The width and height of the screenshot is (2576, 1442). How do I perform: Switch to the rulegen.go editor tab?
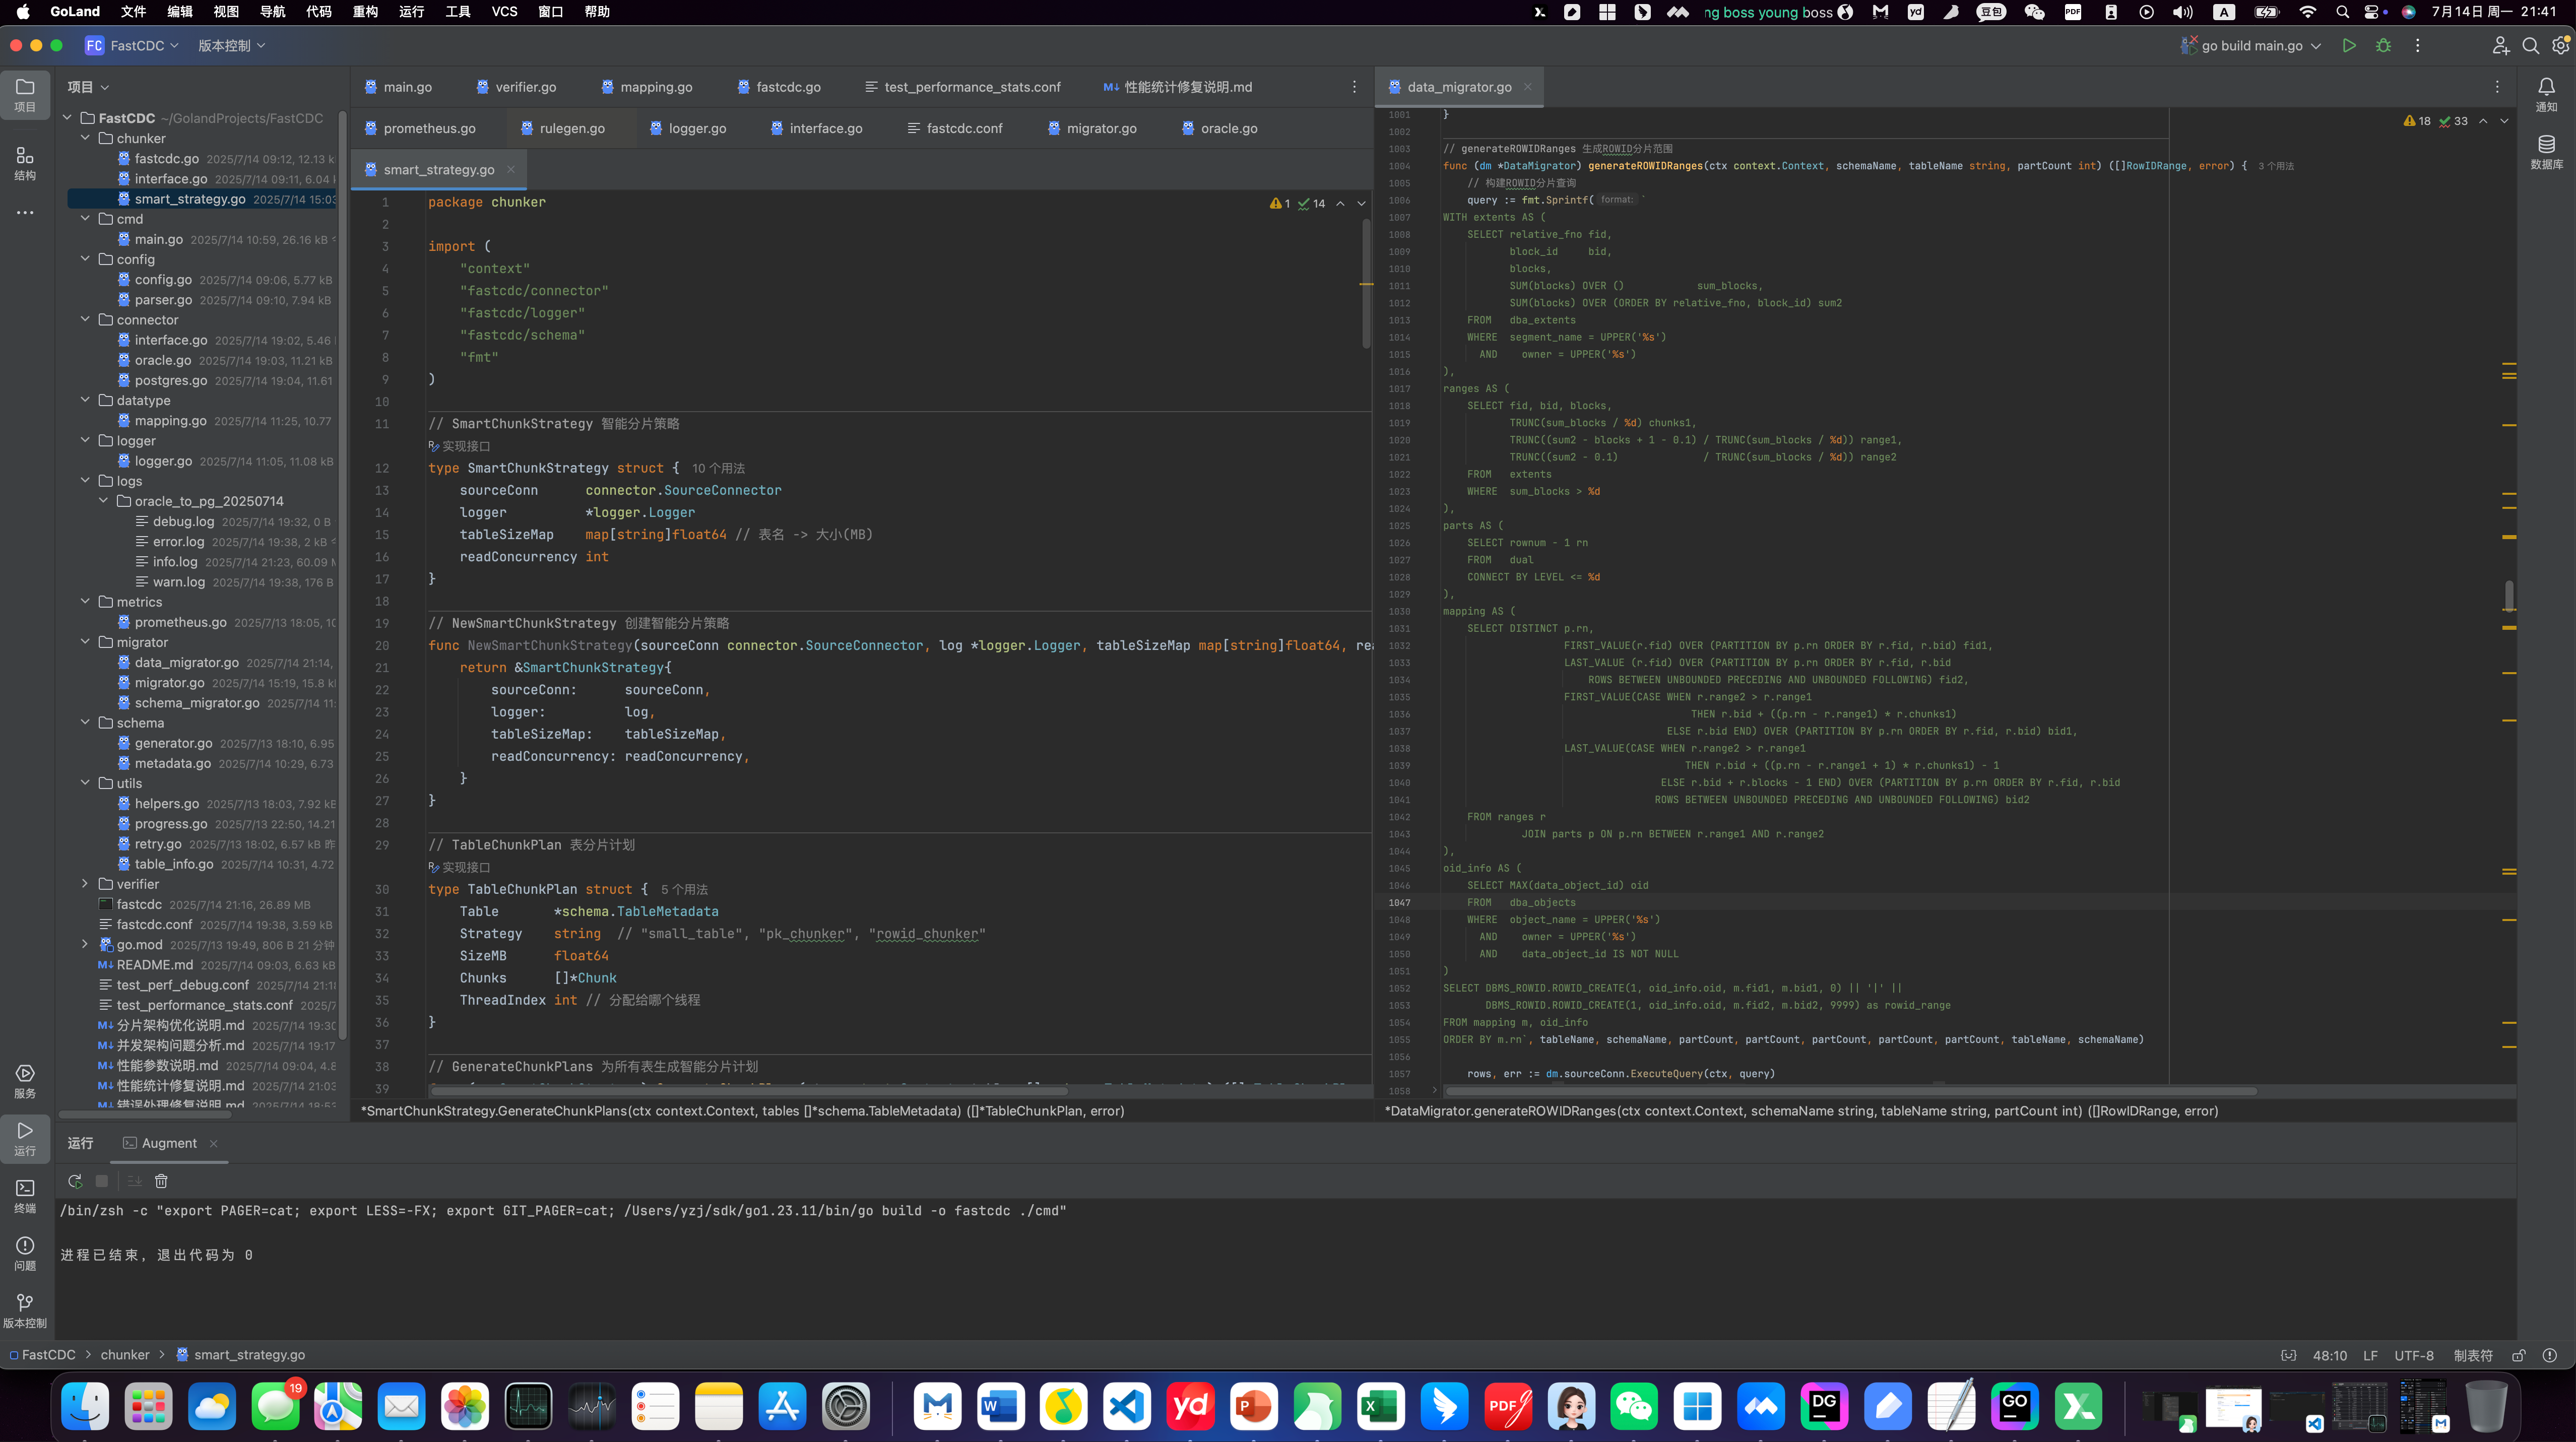click(x=571, y=128)
